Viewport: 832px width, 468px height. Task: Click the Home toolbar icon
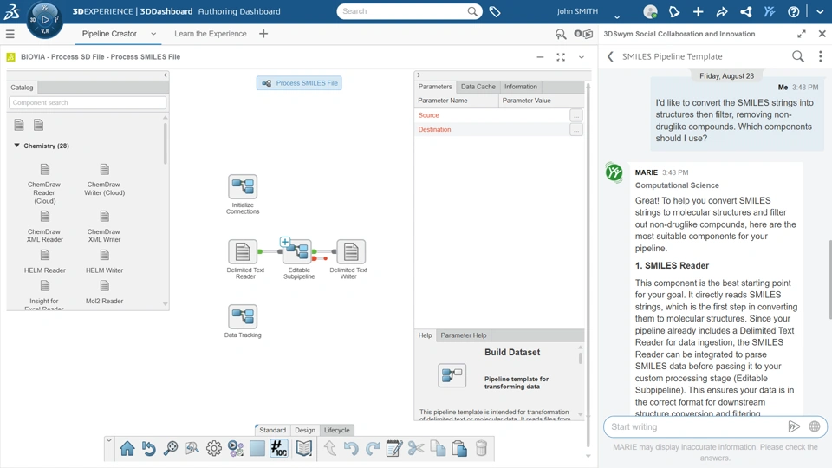pyautogui.click(x=127, y=448)
